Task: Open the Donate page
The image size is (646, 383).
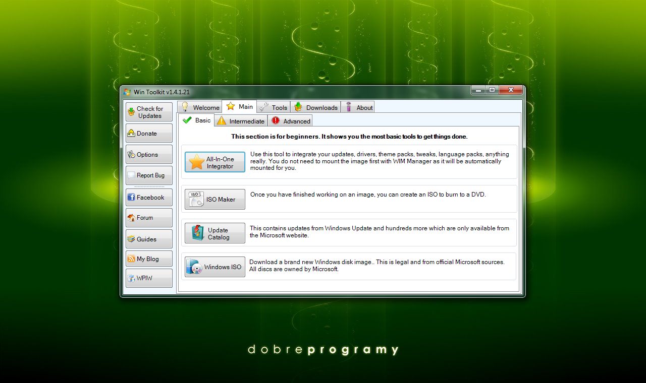Action: click(149, 133)
